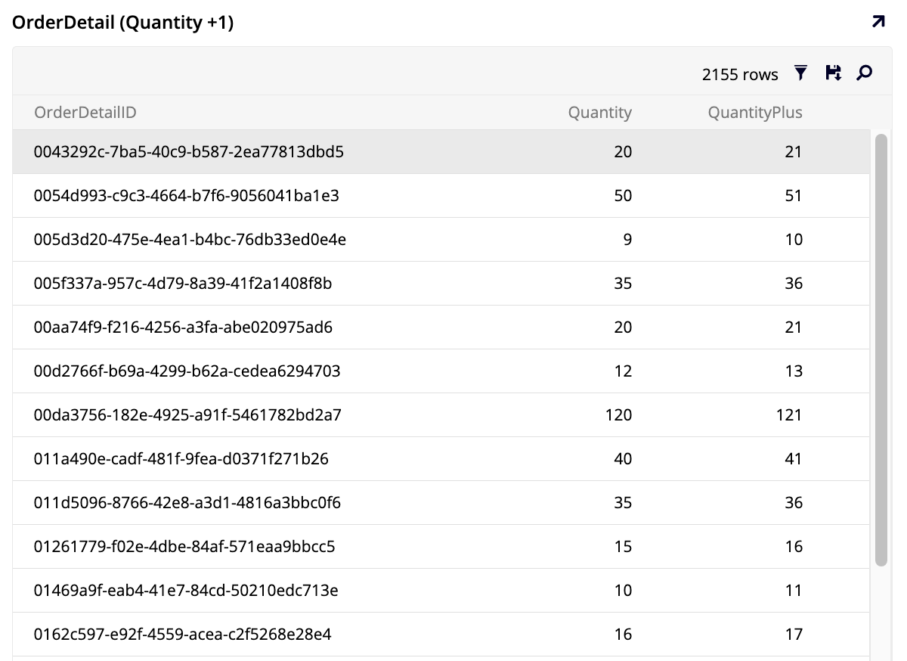Select the row starting with 0162c597
Viewport: 907px width, 661px height.
point(302,634)
